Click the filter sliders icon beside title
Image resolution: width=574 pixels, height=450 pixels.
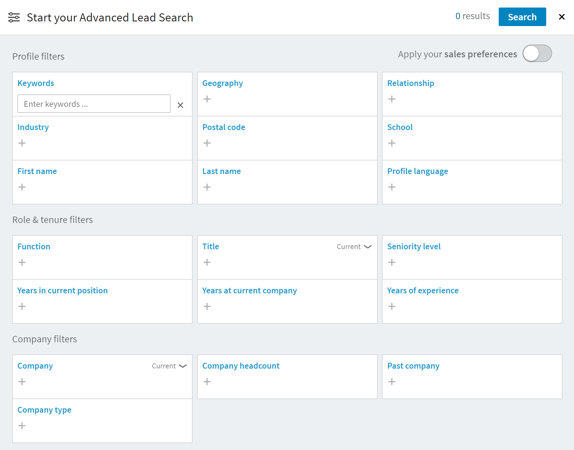[x=14, y=17]
